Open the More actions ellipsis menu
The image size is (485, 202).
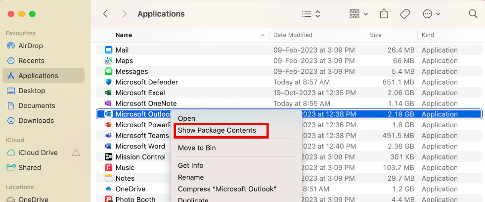tap(431, 14)
